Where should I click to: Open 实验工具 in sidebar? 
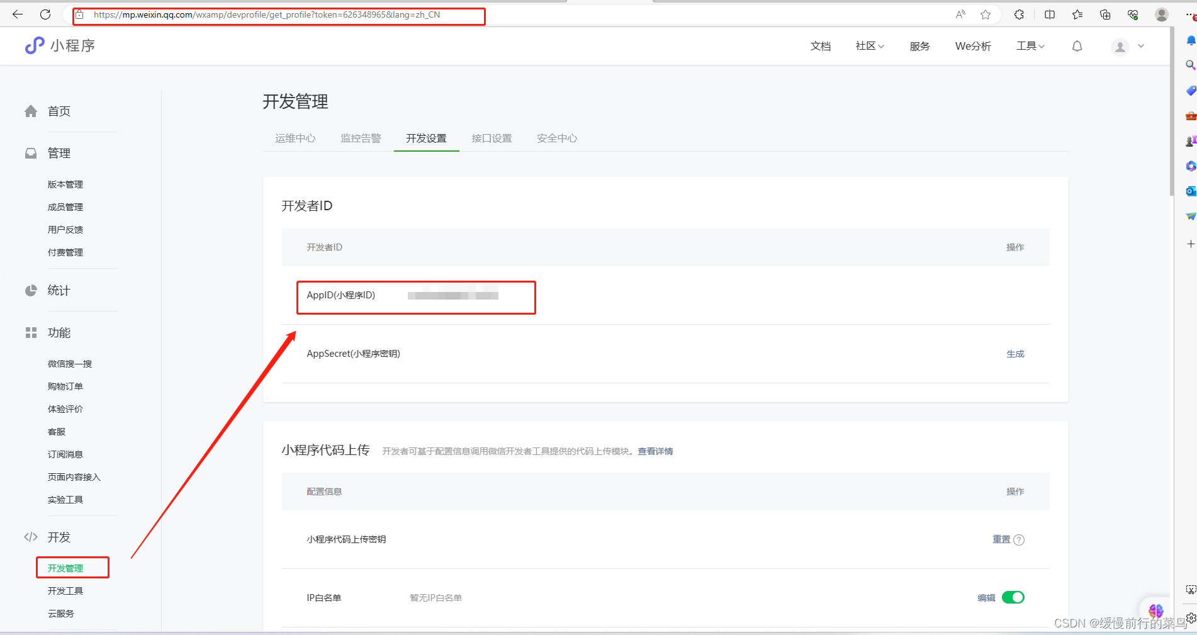click(x=65, y=500)
